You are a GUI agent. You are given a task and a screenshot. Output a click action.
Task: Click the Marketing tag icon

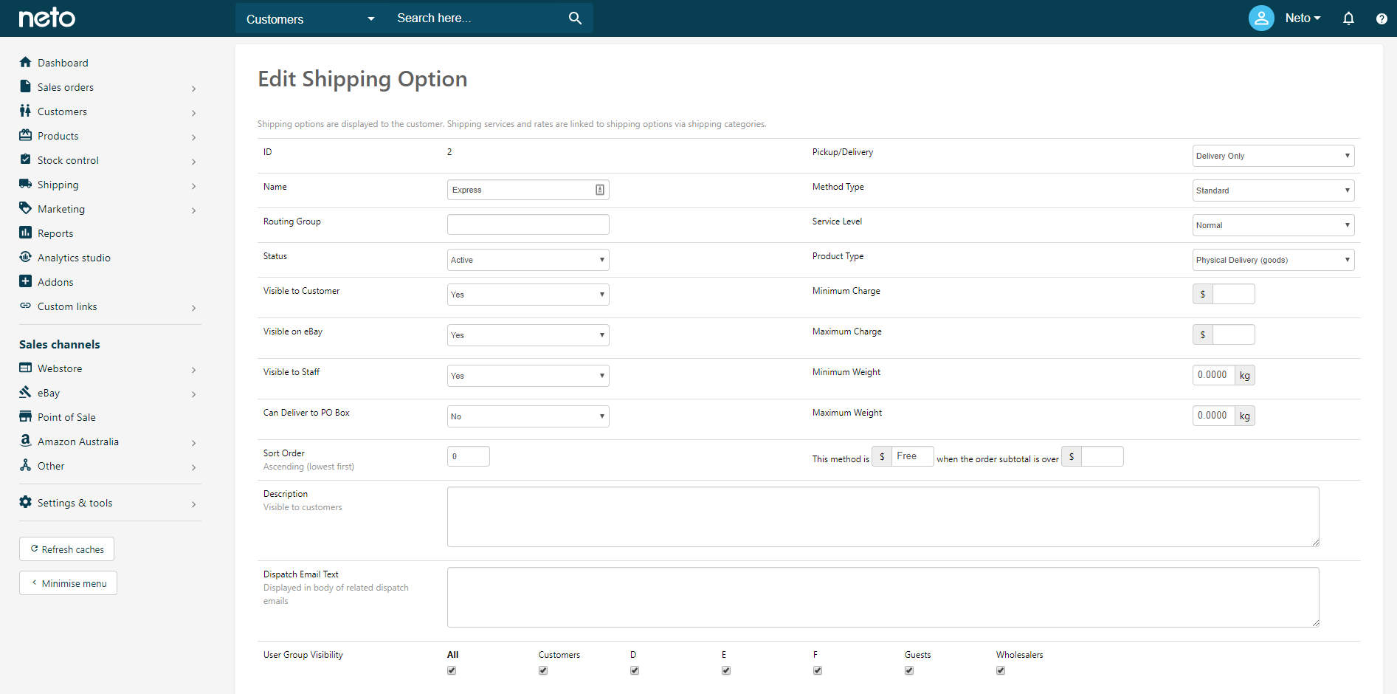[26, 208]
